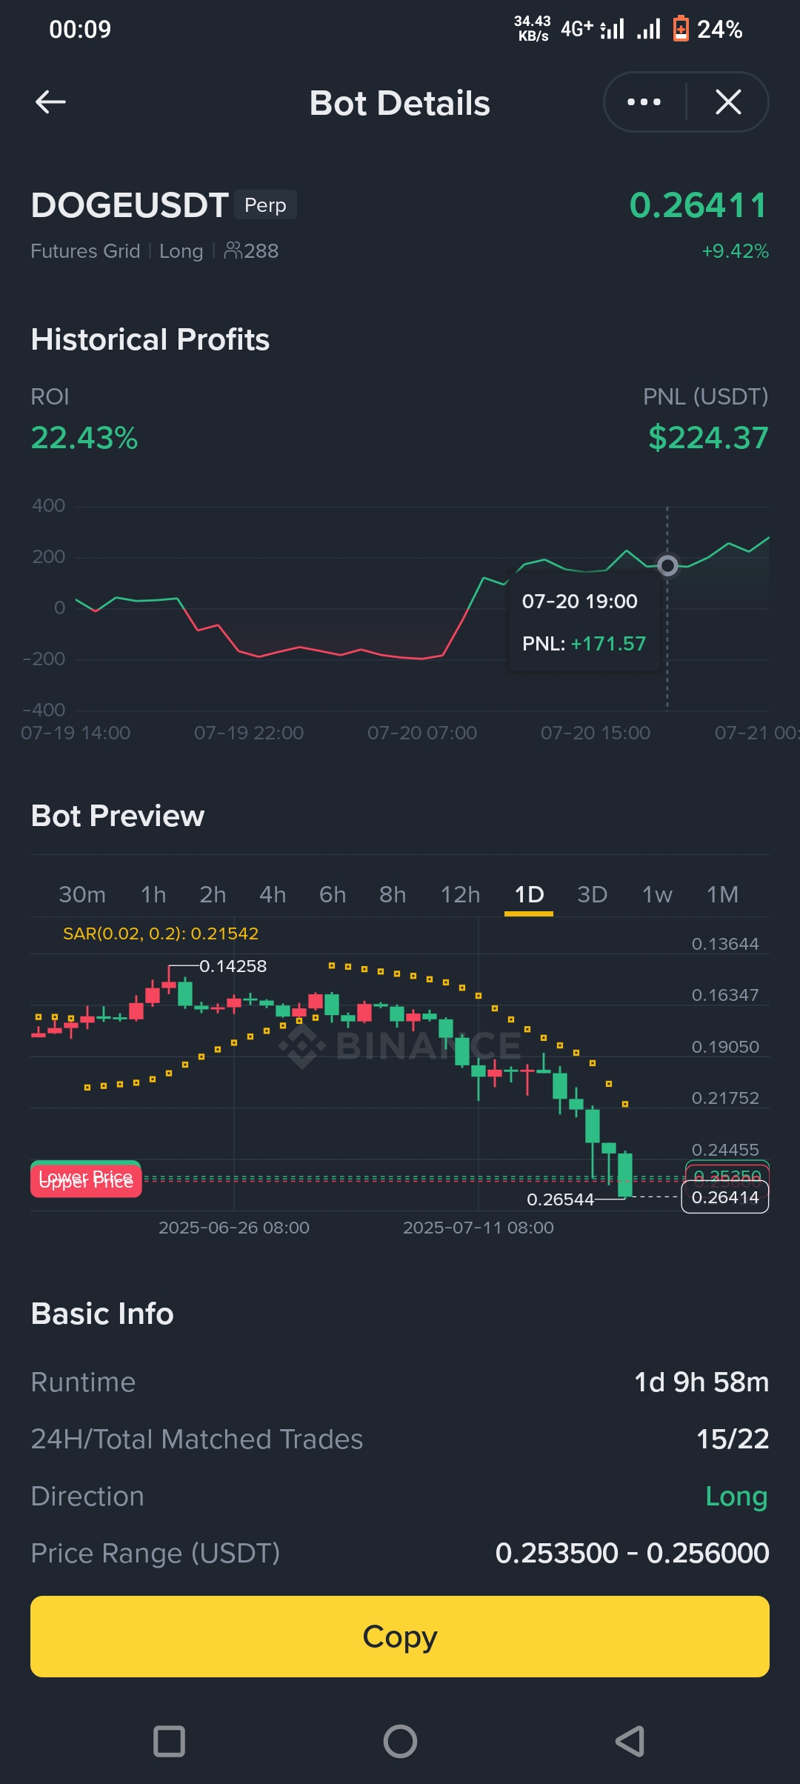Select the 3D chart interval

(592, 894)
